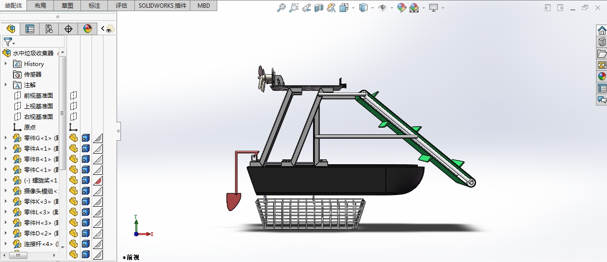Screen dimensions: 607x262
Task: Switch to MBD tab
Action: (x=204, y=6)
